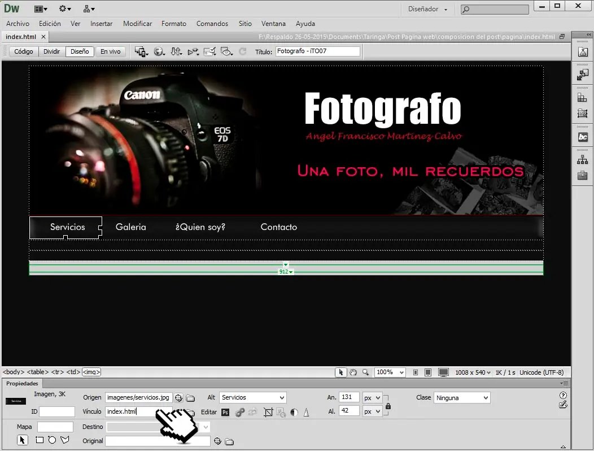This screenshot has height=451, width=594.
Task: Restore down the document window icon
Action: point(562,37)
